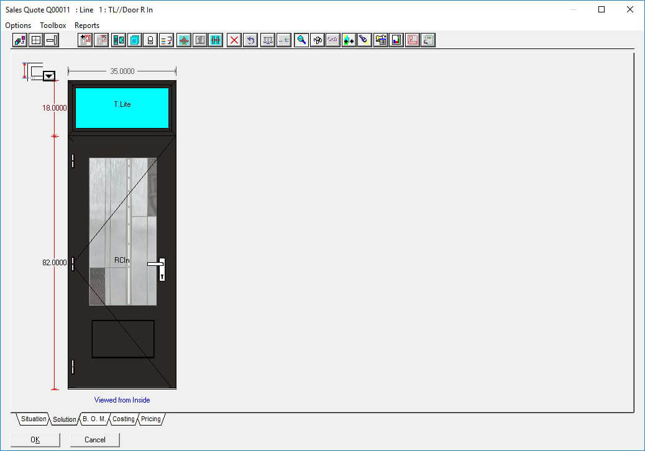Viewport: 645px width, 451px height.
Task: Click the crosshair square toolbar icon
Action: 36,40
